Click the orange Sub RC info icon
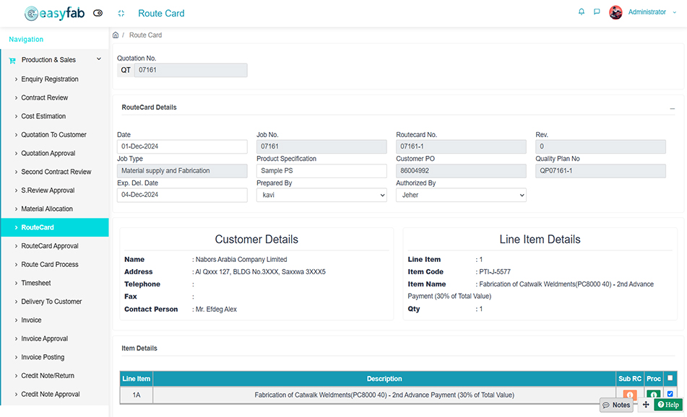687x417 pixels. [x=629, y=395]
